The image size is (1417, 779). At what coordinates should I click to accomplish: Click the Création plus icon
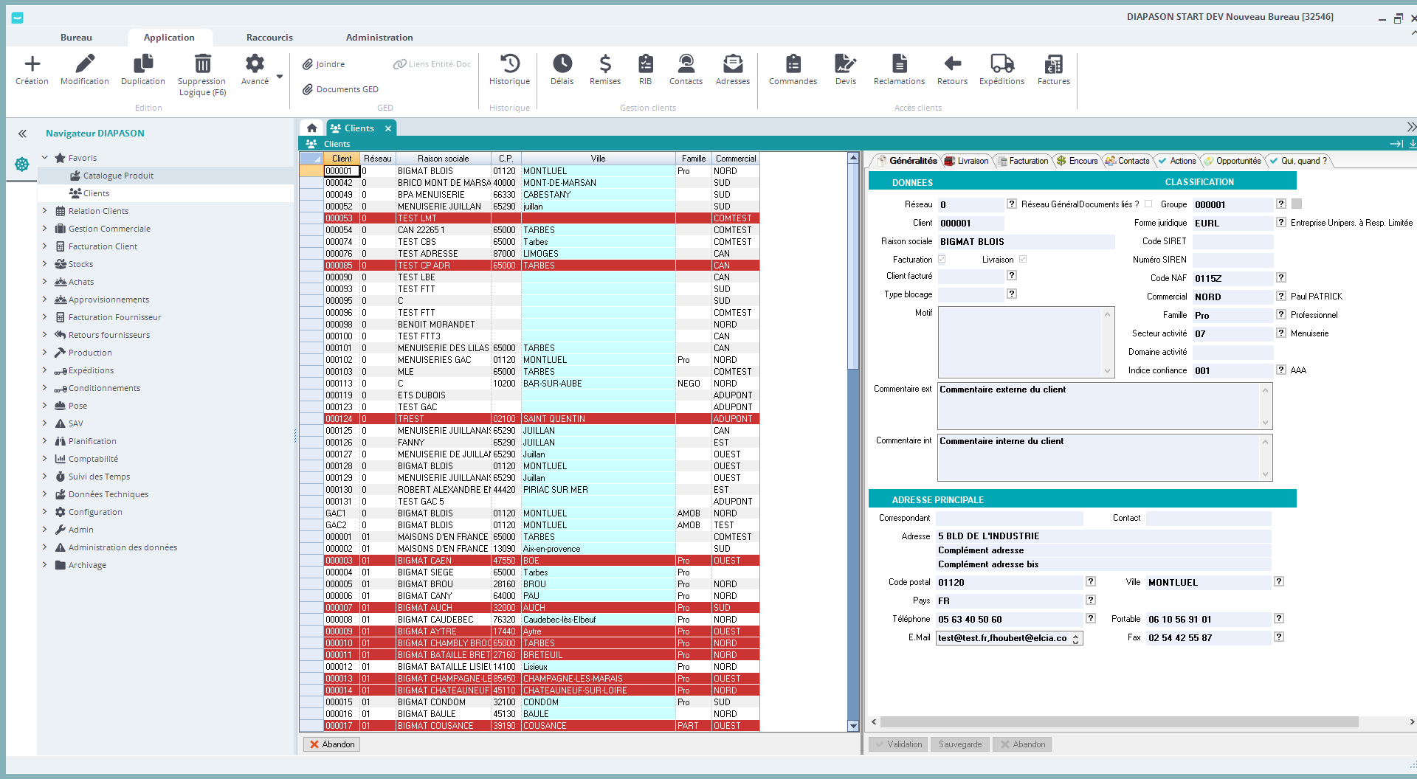coord(32,64)
